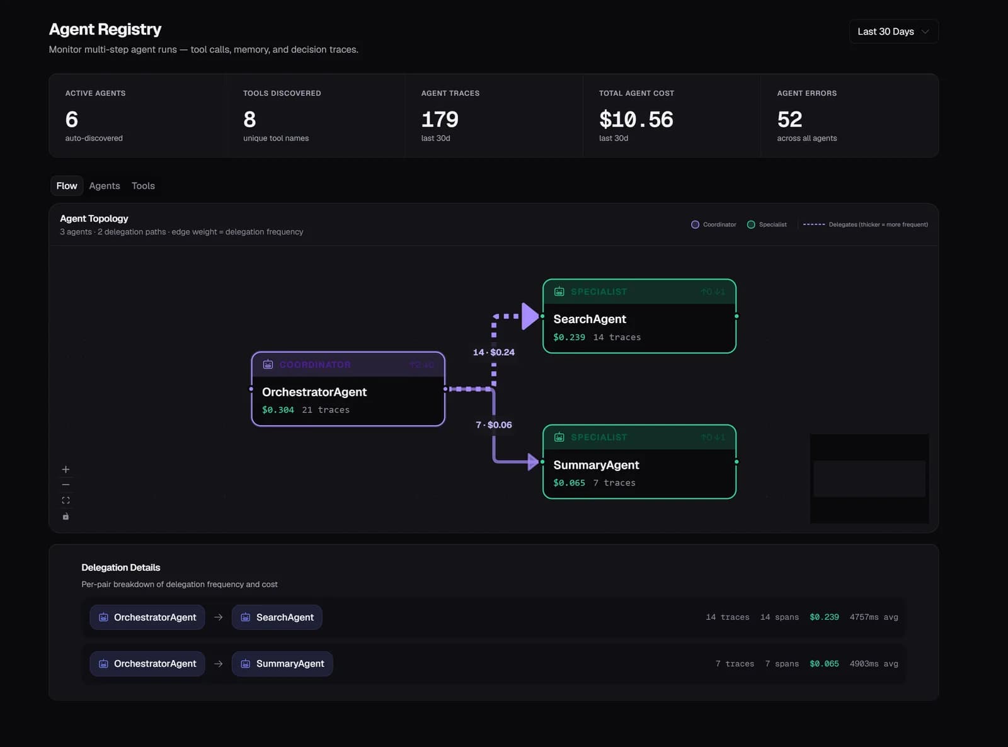The height and width of the screenshot is (747, 1008).
Task: Click the 14 spans value
Action: pos(779,617)
